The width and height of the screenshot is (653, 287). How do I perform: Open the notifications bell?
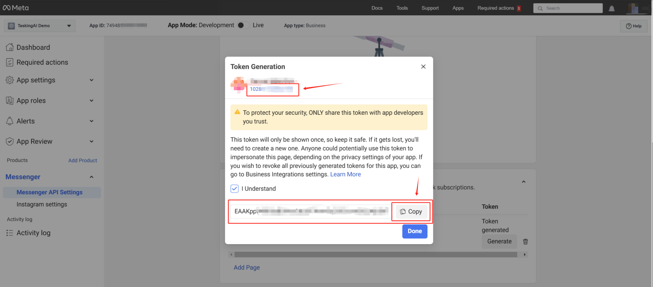(612, 8)
